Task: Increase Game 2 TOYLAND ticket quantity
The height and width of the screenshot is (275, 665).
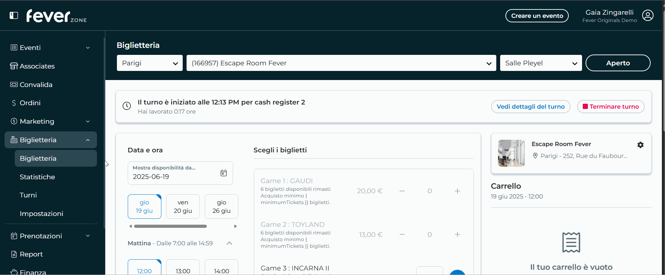Action: [457, 234]
